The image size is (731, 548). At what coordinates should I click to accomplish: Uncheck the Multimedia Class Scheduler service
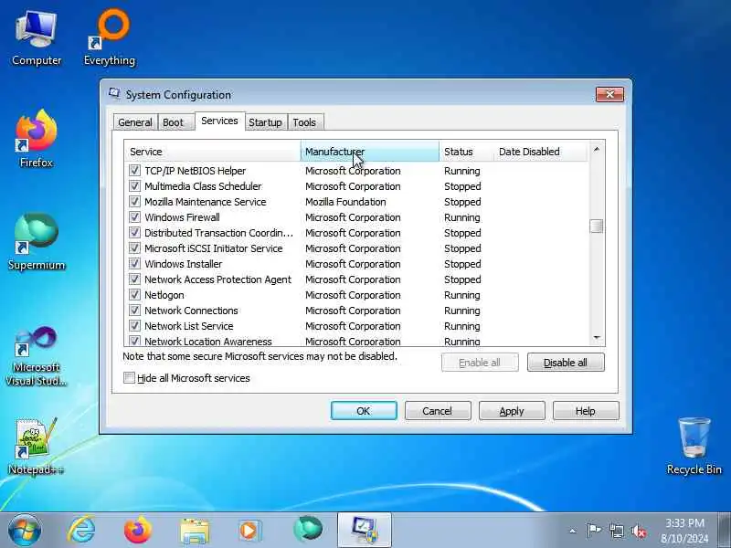pos(134,186)
